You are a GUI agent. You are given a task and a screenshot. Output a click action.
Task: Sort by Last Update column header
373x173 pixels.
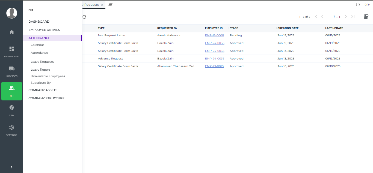(x=334, y=28)
